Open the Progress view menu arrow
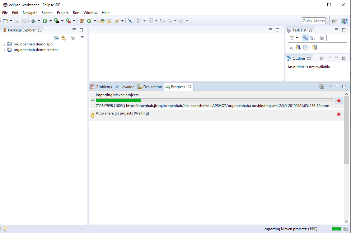The width and height of the screenshot is (351, 233). [x=330, y=86]
